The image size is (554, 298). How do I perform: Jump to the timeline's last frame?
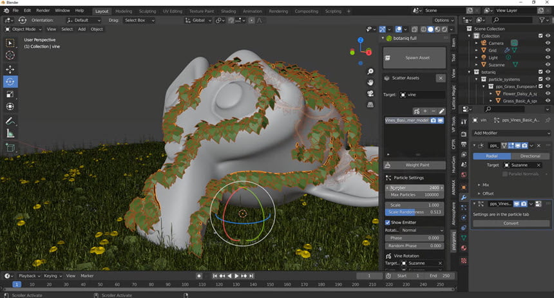click(251, 275)
